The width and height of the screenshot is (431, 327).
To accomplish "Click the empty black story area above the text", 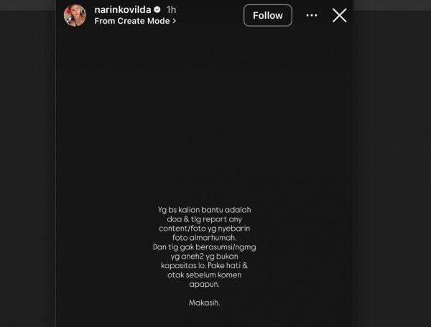I will tap(204, 116).
